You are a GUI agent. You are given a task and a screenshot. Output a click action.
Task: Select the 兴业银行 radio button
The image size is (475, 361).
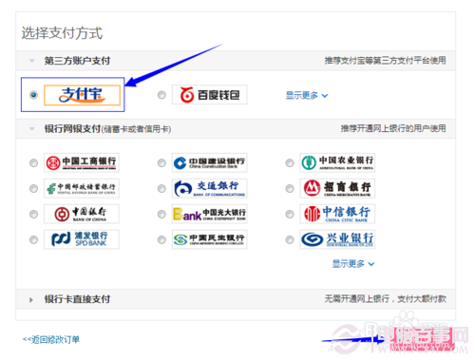[290, 239]
